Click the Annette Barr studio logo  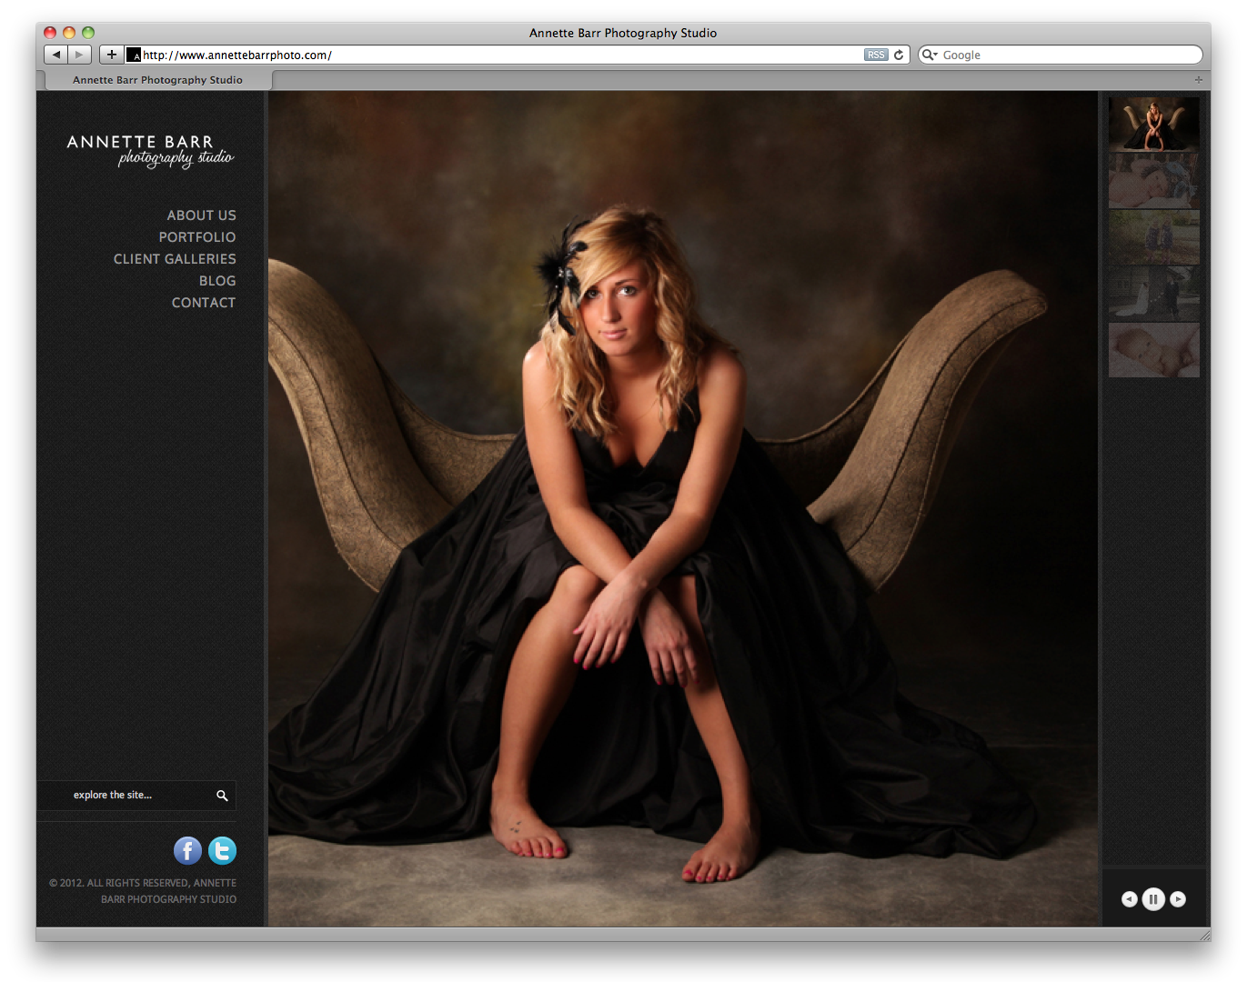[150, 151]
